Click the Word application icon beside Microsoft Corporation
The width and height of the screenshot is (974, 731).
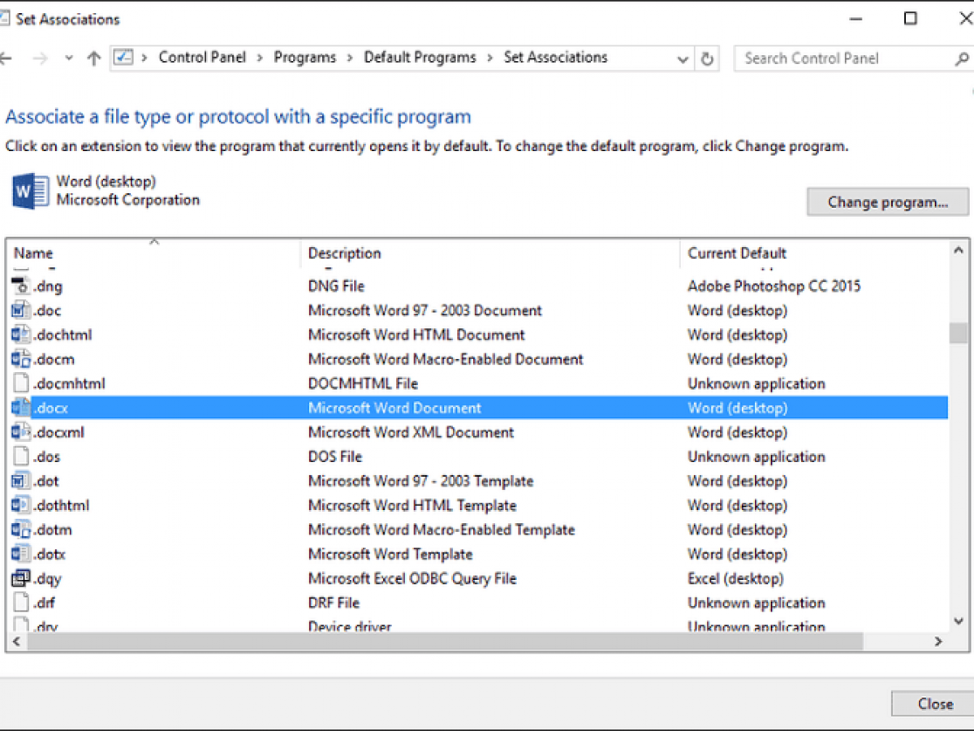(x=31, y=192)
